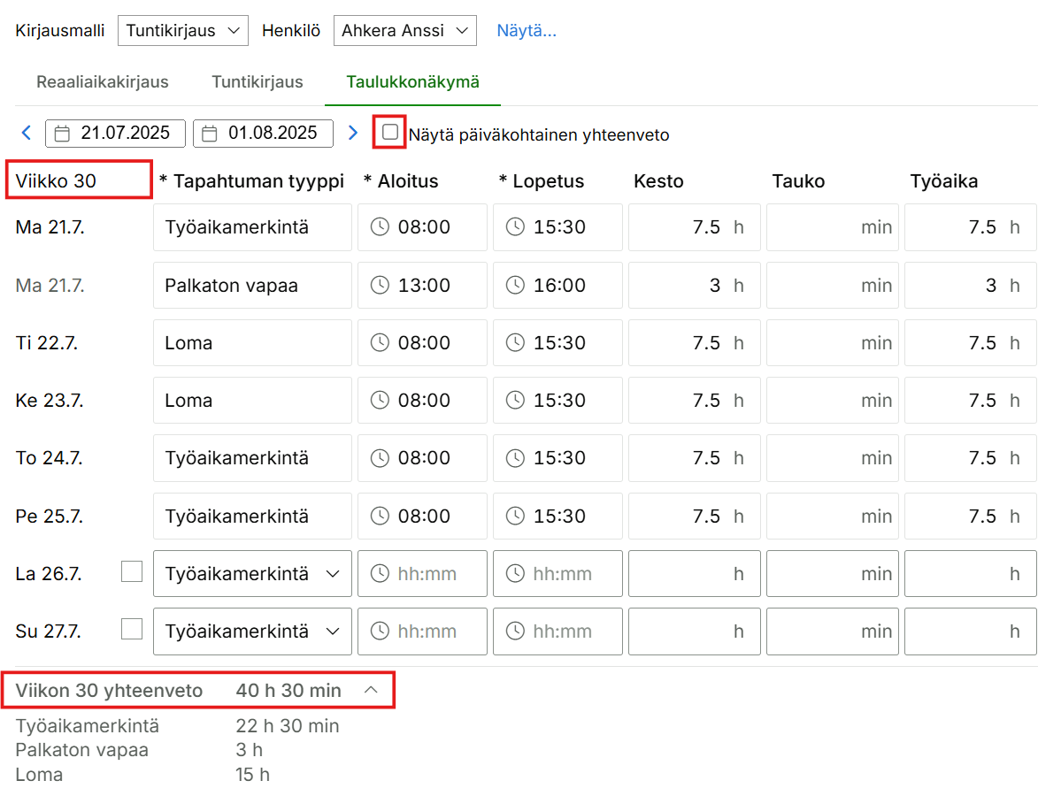Switch to the Tuntikirjaus tab
This screenshot has height=796, width=1038.
coord(258,82)
